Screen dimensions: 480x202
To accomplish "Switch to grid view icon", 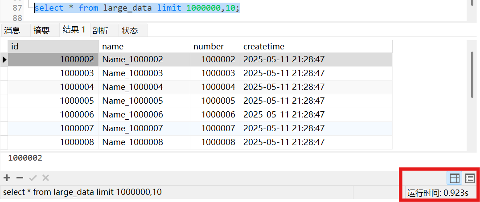I will pyautogui.click(x=455, y=178).
